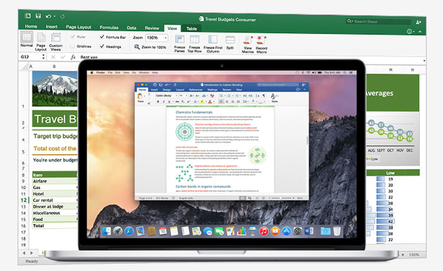Collapse the Word ribbon chevron

tap(305, 90)
